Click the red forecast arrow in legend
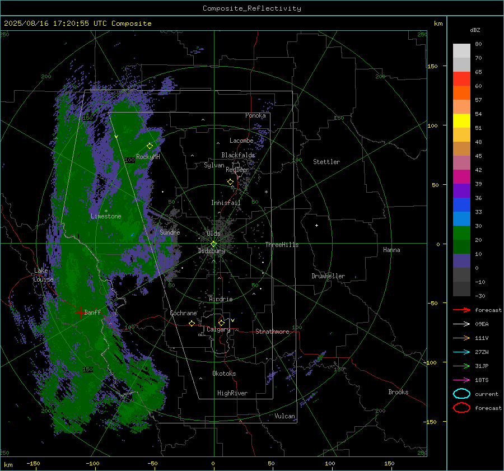The width and height of the screenshot is (504, 471). point(461,310)
